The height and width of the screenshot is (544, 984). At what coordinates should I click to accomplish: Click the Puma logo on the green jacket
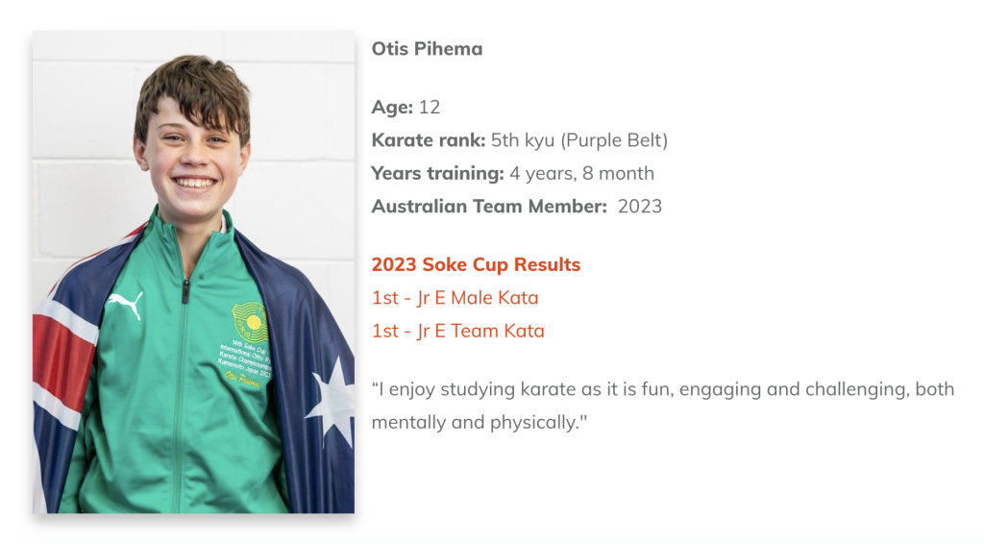click(126, 305)
